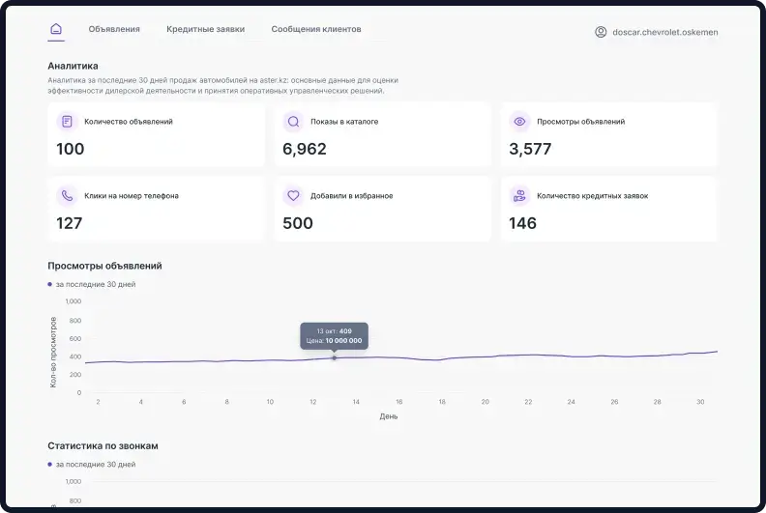Click day 30 on views chart axis
The height and width of the screenshot is (513, 766).
[x=700, y=402]
